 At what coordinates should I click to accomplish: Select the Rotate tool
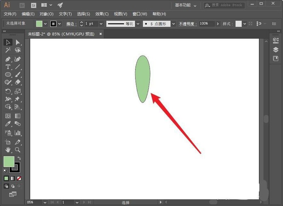pos(8,91)
